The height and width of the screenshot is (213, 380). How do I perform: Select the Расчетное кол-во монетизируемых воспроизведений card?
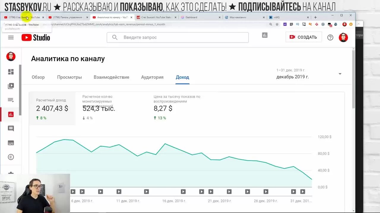pyautogui.click(x=111, y=109)
